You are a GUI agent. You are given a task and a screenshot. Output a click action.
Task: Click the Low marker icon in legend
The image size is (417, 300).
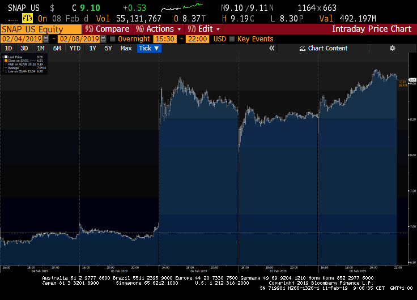(x=6, y=71)
